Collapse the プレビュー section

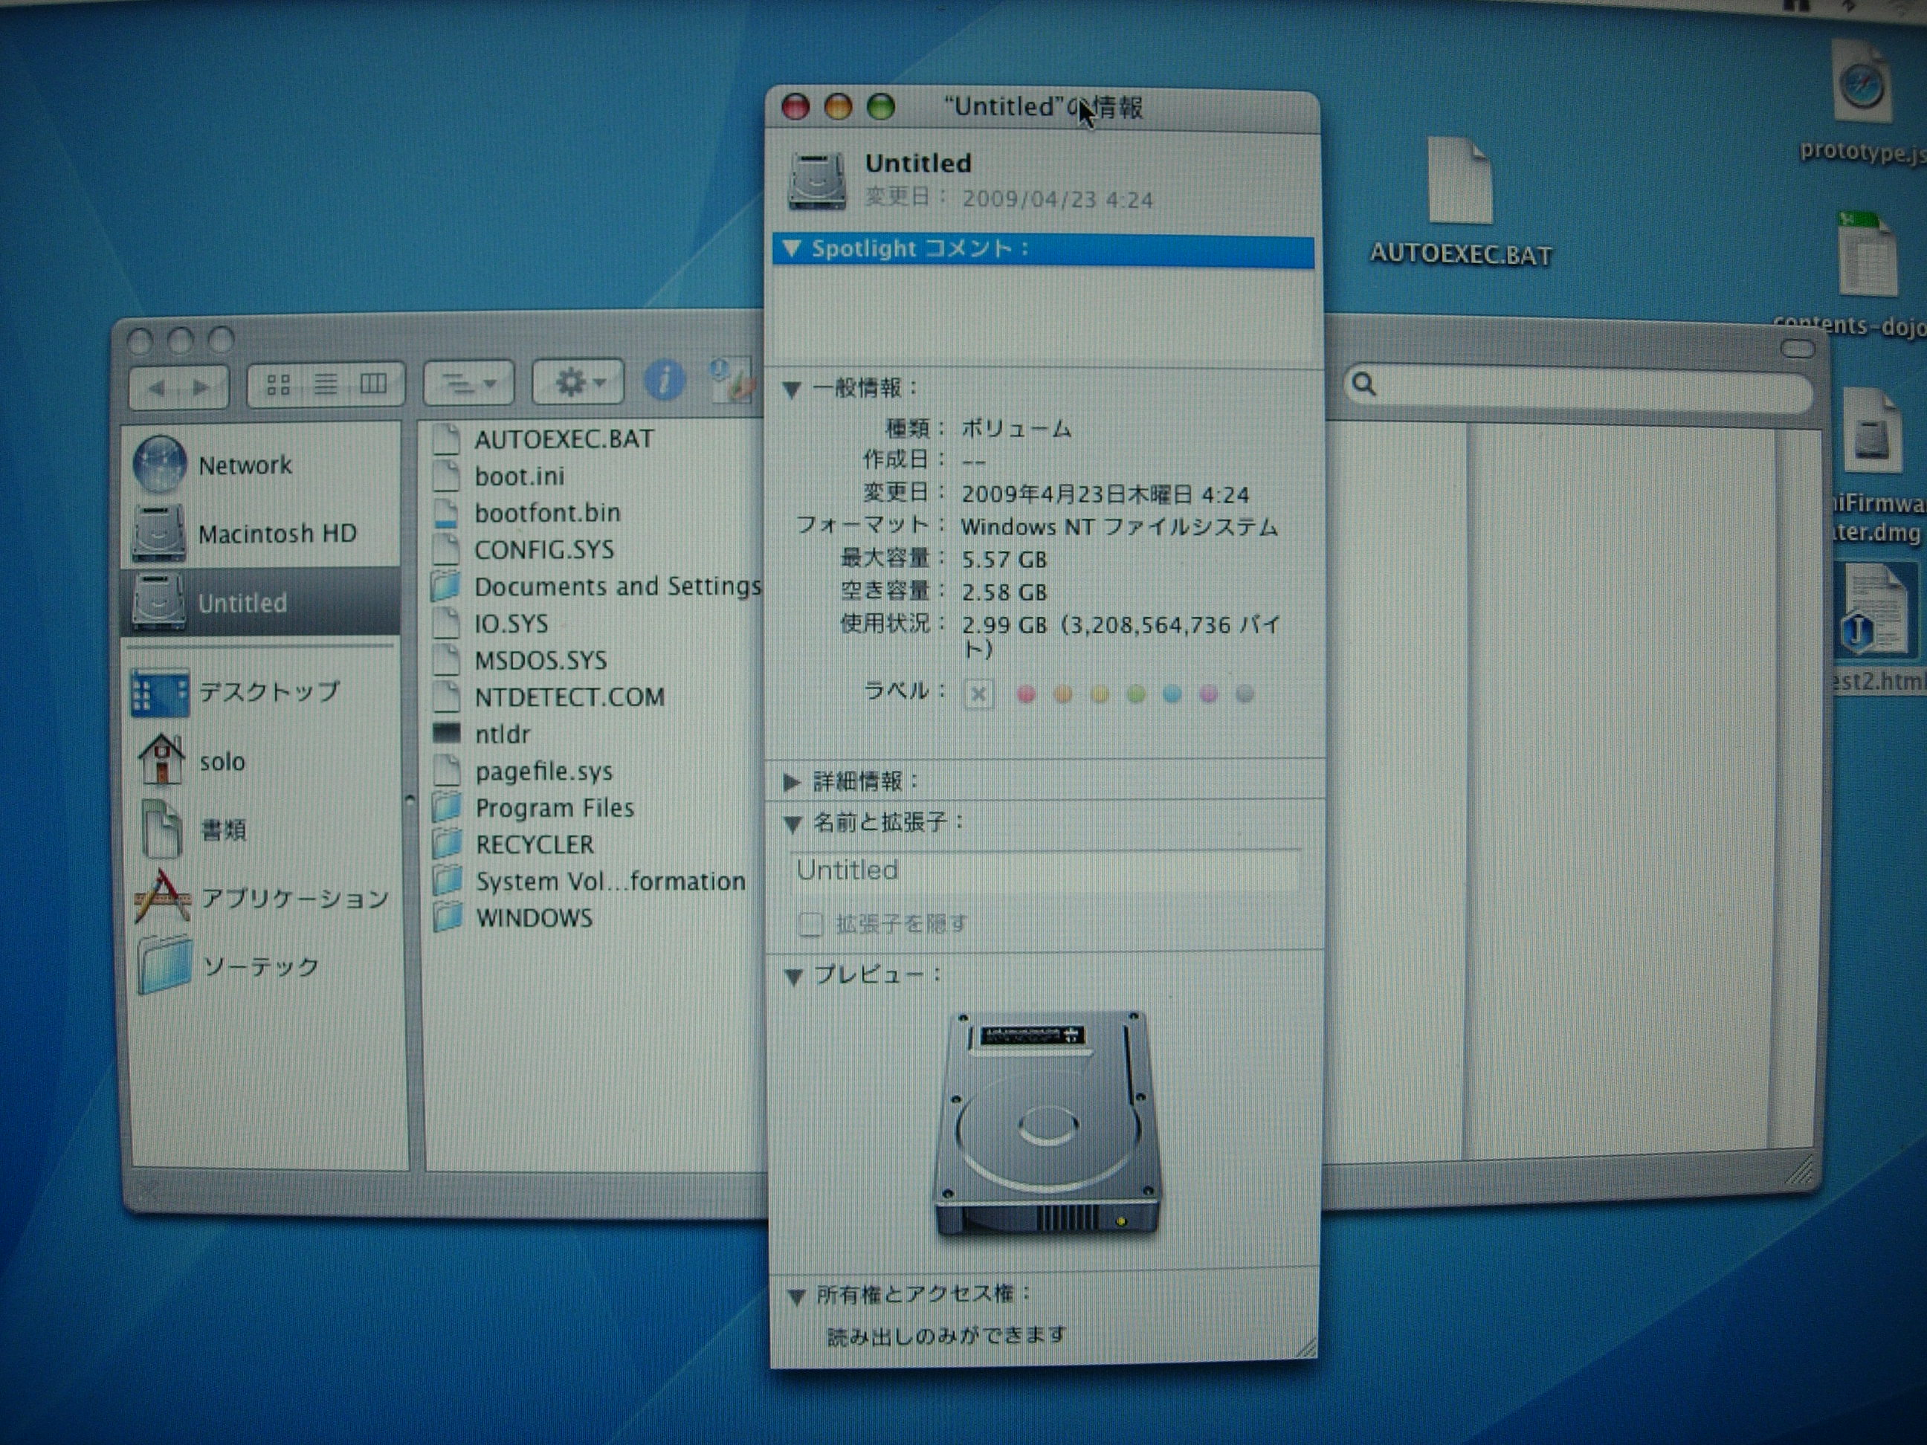pos(794,977)
